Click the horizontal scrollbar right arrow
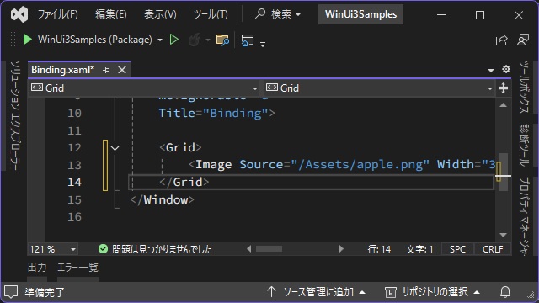This screenshot has height=303, width=539. [x=341, y=249]
